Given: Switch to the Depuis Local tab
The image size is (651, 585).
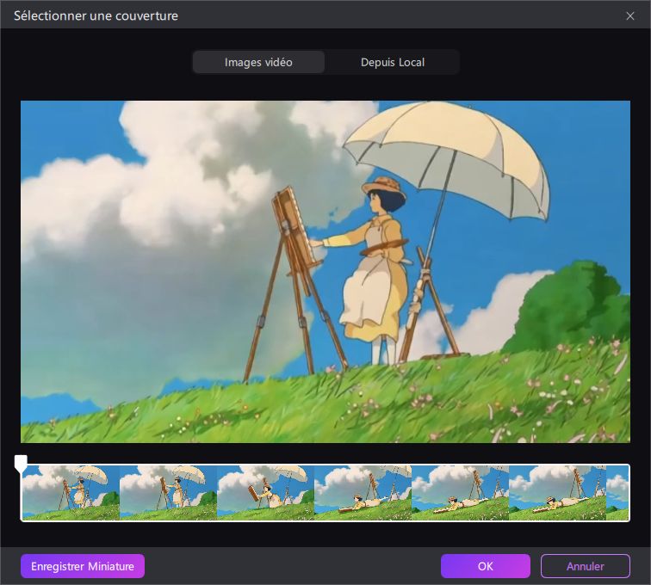Looking at the screenshot, I should [x=393, y=62].
